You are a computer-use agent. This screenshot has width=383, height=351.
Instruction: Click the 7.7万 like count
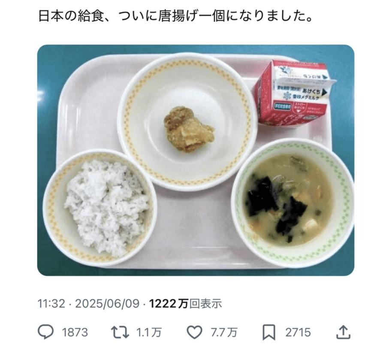[224, 333]
